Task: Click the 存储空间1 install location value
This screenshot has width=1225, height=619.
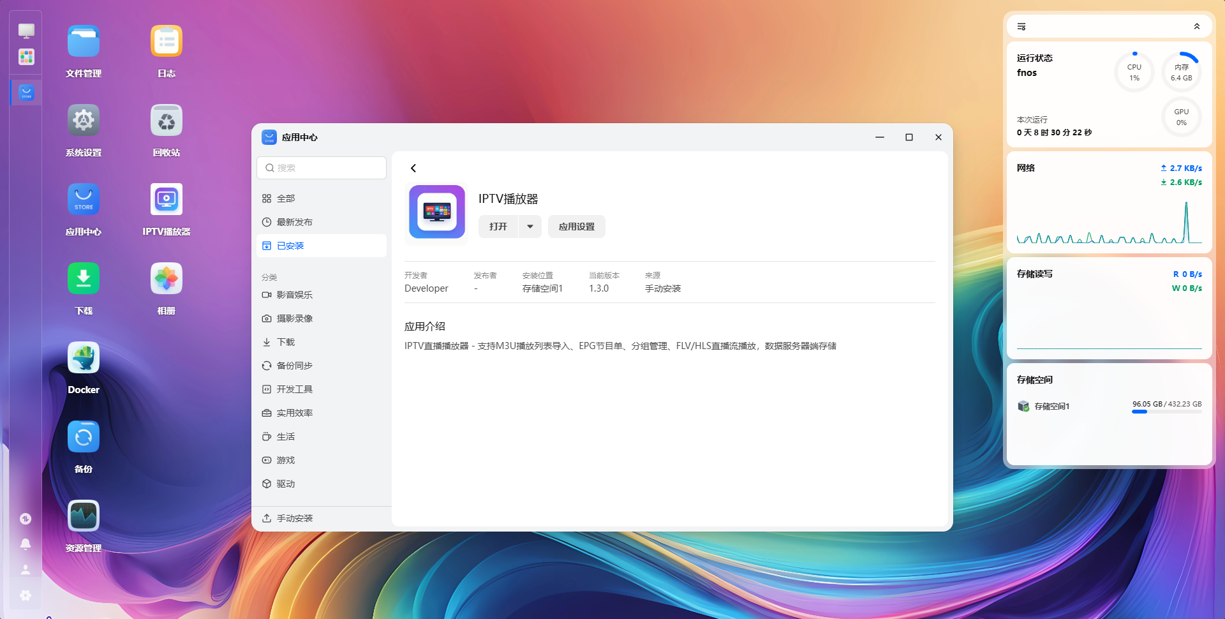Action: pyautogui.click(x=543, y=288)
